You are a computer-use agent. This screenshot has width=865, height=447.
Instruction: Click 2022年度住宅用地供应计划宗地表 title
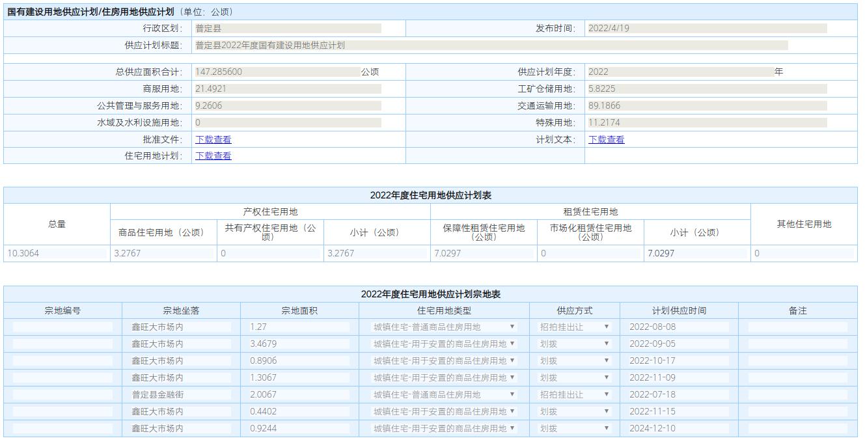430,294
